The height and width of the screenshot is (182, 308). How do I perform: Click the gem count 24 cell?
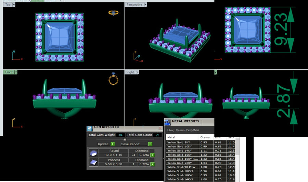(x=133, y=155)
